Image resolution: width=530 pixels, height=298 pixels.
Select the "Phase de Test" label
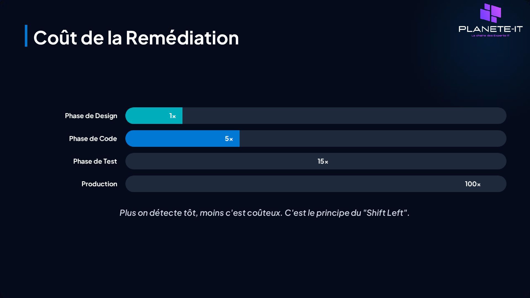pyautogui.click(x=95, y=161)
